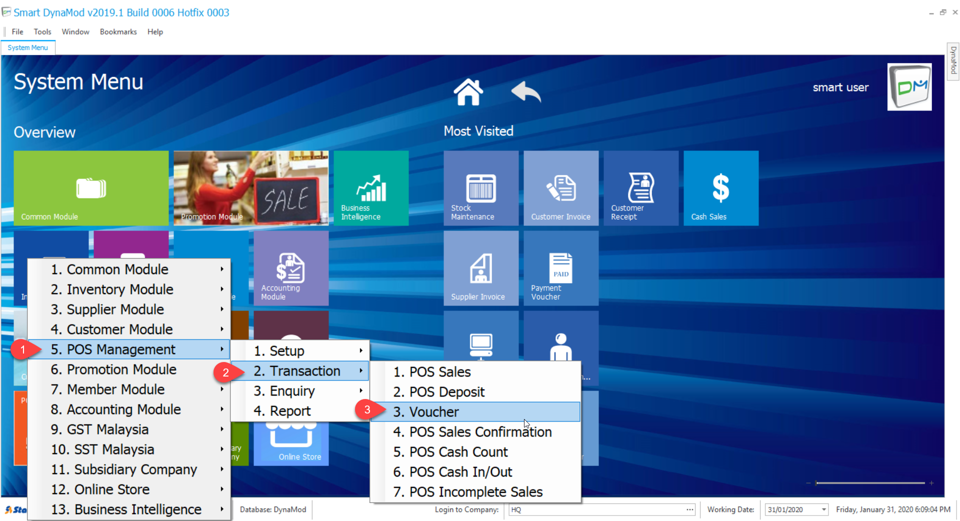Image resolution: width=960 pixels, height=521 pixels.
Task: Open the Payment Voucher tile
Action: [561, 268]
